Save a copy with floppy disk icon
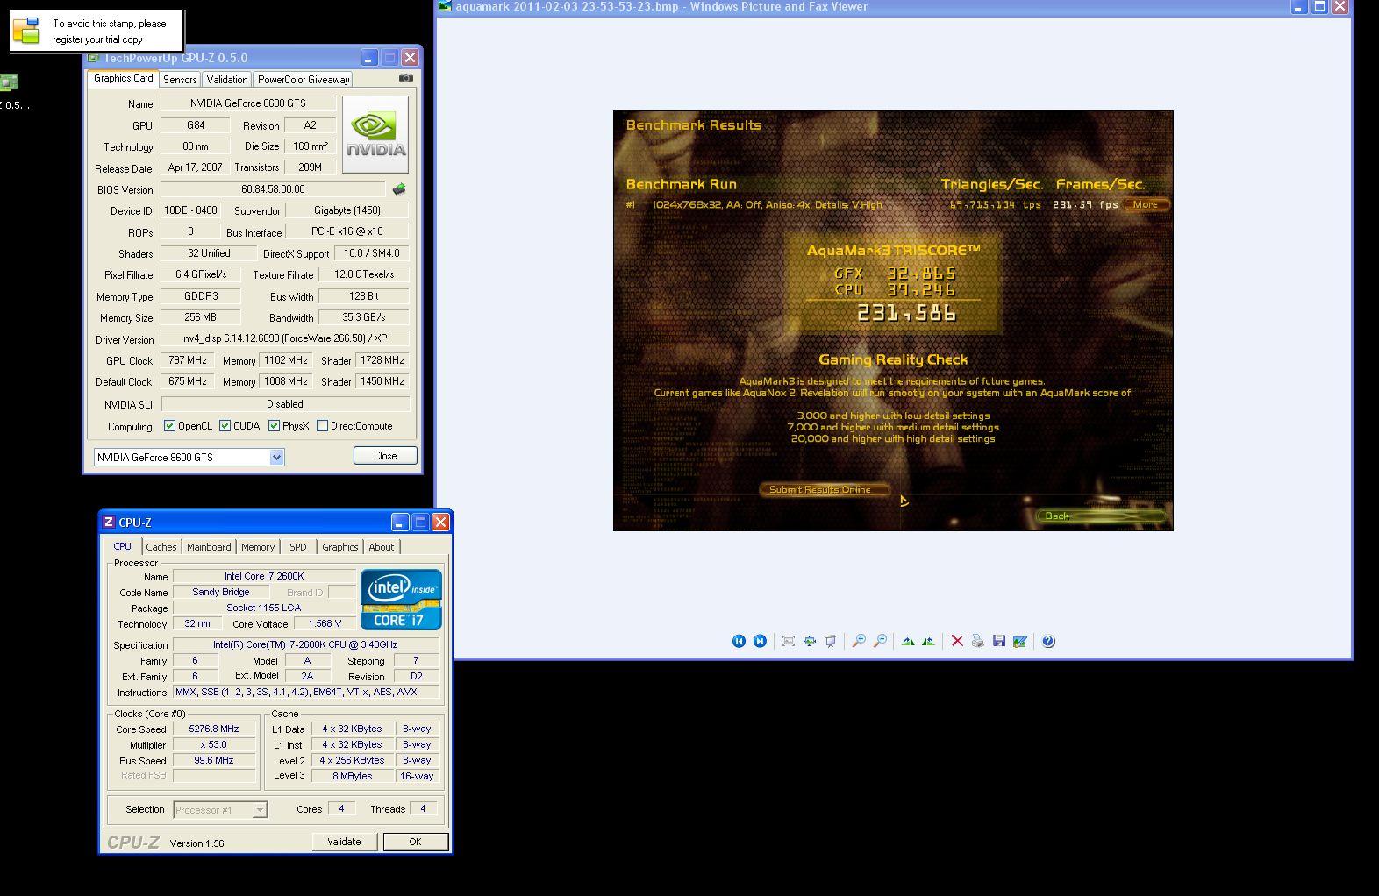1379x896 pixels. point(998,641)
